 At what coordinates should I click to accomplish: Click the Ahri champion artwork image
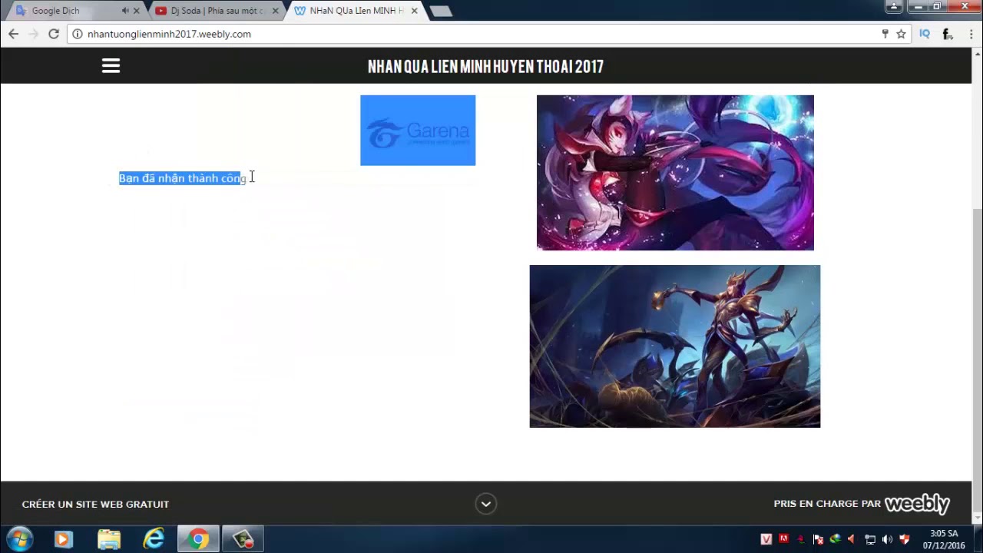click(x=675, y=173)
